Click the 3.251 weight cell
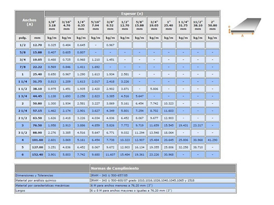Viewport: 274px width, 205px height. pyautogui.click(x=52, y=147)
